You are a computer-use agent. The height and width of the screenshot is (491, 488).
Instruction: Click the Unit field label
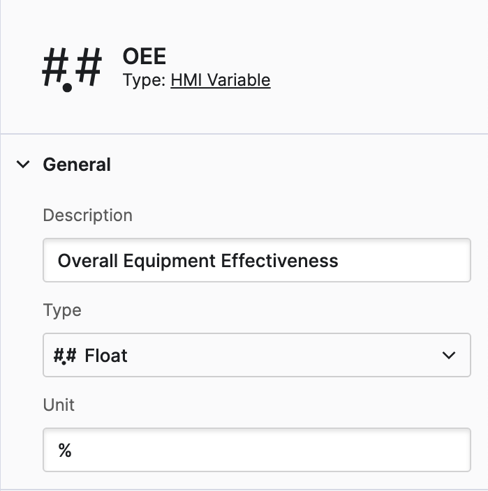point(59,405)
